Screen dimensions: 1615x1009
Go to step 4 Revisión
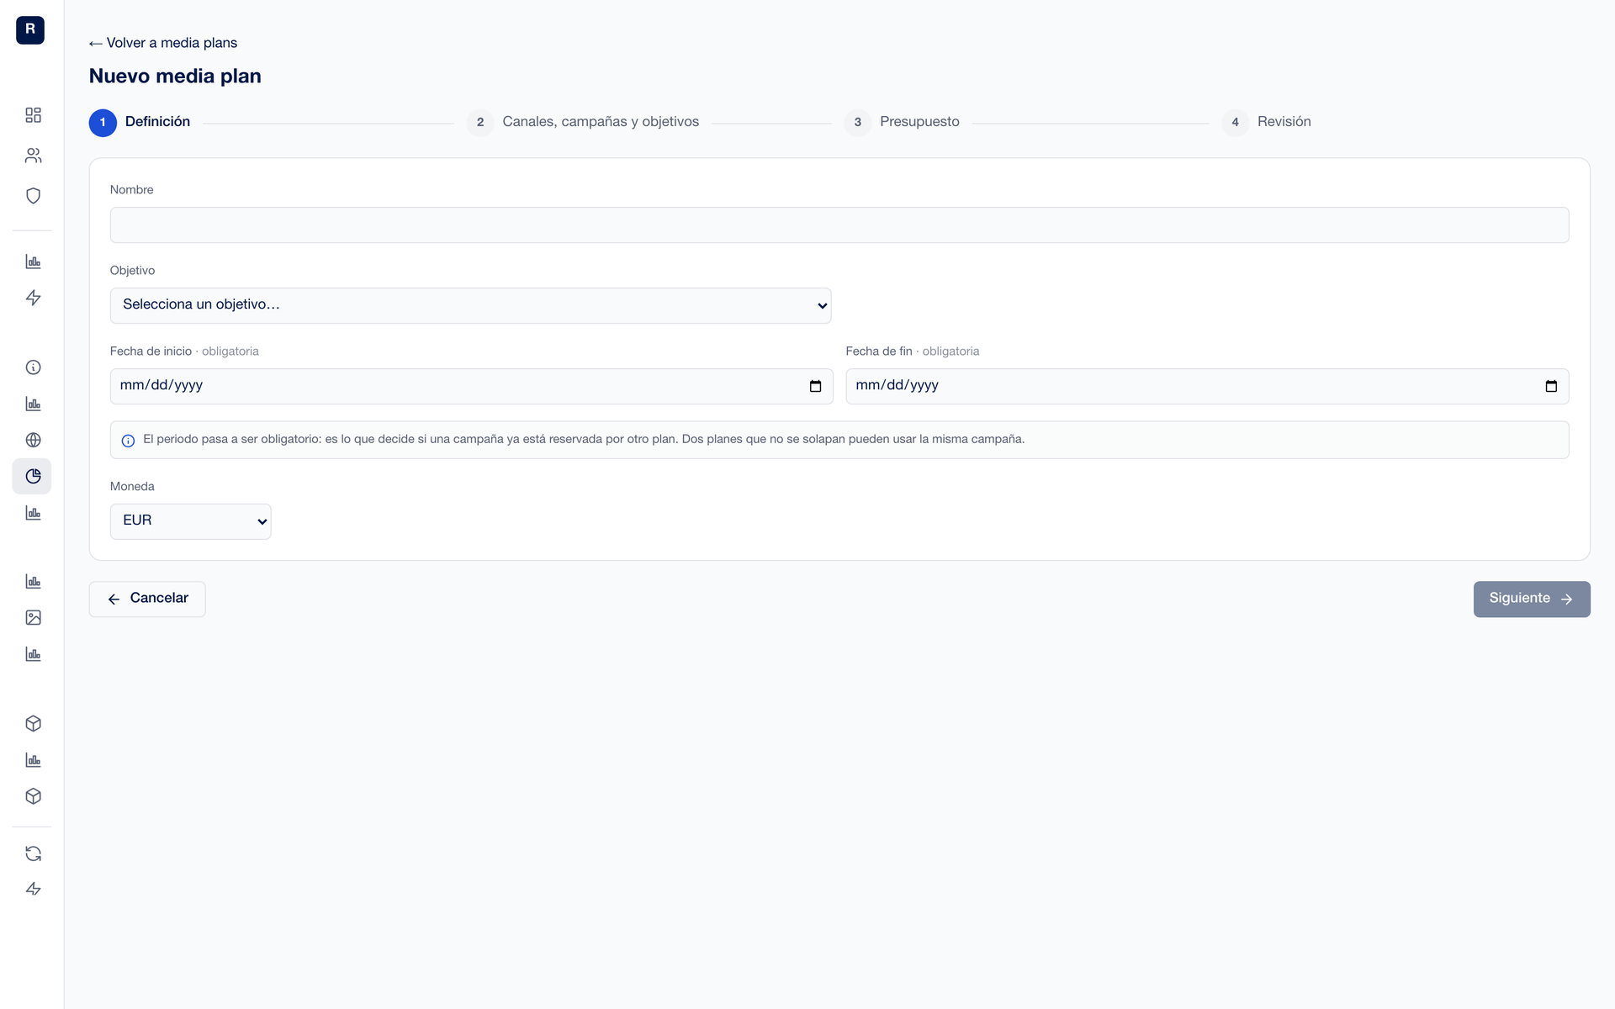click(x=1266, y=122)
